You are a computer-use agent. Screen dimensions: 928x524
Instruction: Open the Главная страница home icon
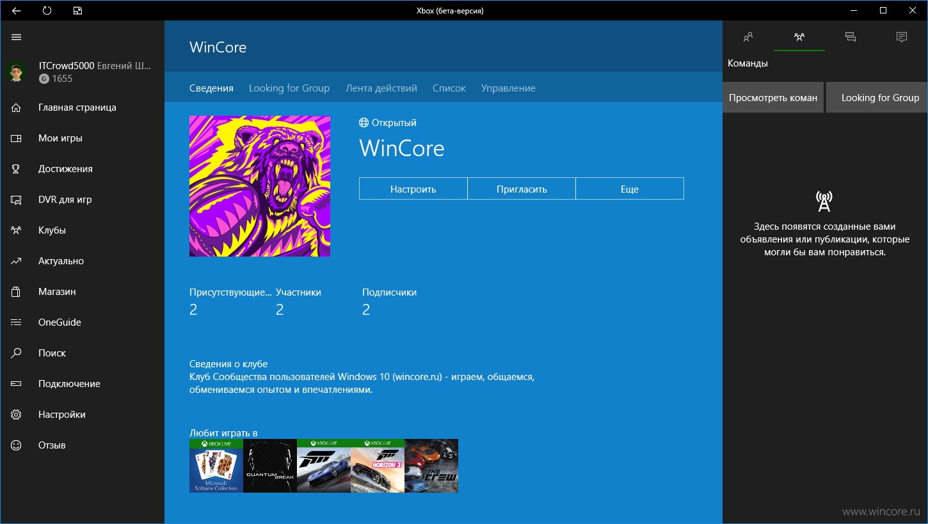coord(17,107)
